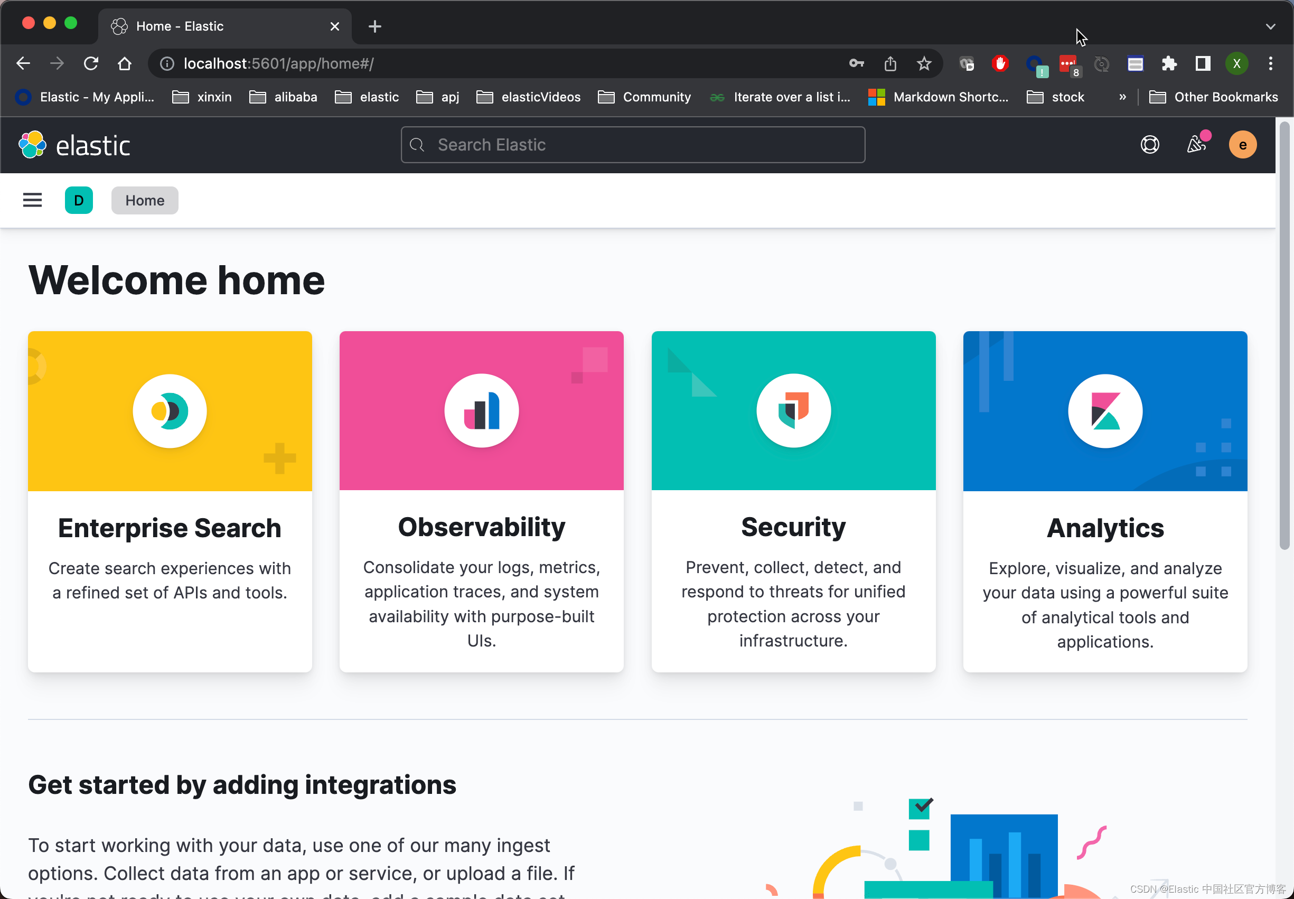Click the Elastic logo in header
This screenshot has height=899, width=1294.
click(74, 145)
